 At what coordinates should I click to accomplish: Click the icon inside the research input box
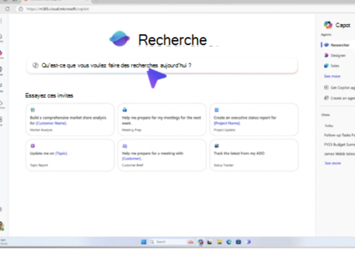35,66
